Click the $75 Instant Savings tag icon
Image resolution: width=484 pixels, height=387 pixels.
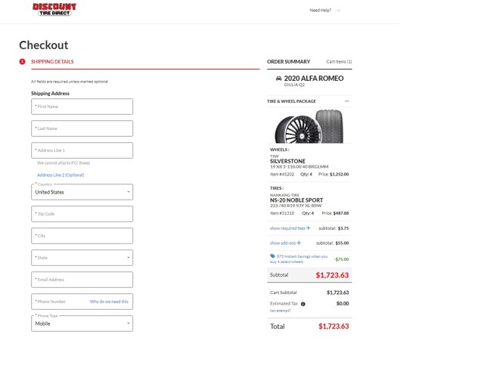pos(272,256)
